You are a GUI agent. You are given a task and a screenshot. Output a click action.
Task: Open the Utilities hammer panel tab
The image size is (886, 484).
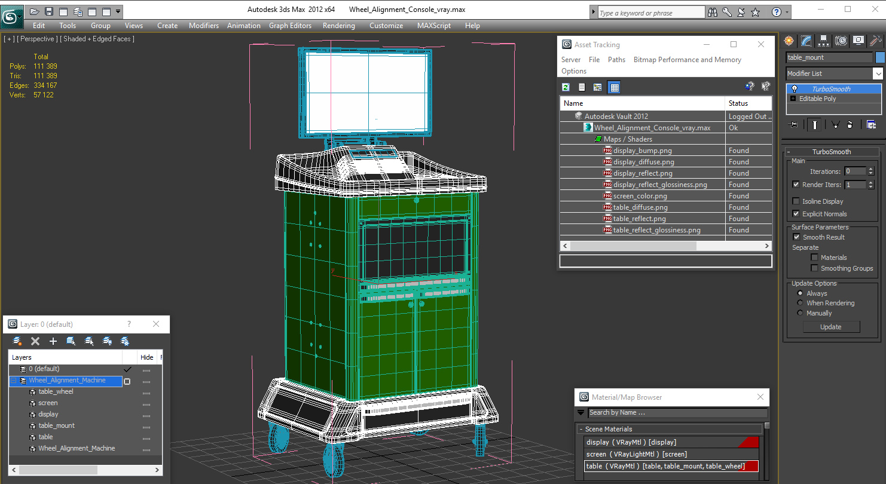point(876,41)
